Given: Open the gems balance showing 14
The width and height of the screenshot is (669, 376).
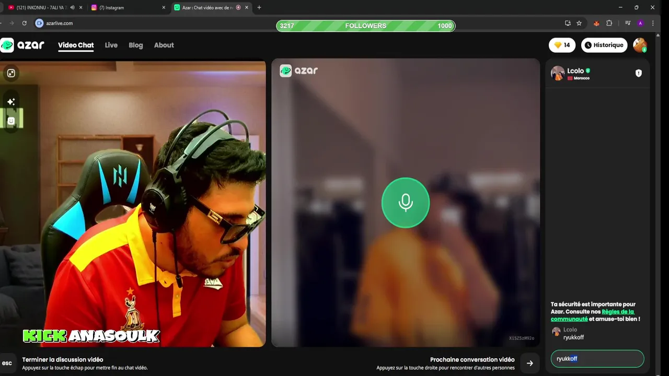Looking at the screenshot, I should coord(562,45).
